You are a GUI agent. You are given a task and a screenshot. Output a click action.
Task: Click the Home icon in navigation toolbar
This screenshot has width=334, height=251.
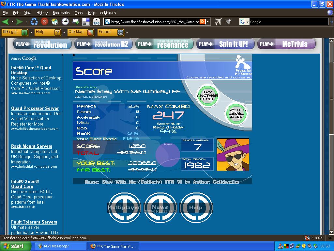54,22
